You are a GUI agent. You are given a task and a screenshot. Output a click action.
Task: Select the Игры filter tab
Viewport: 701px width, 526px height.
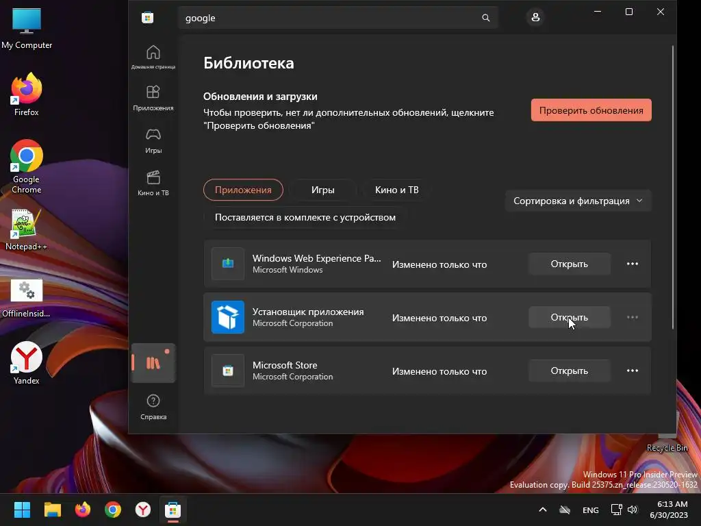(x=323, y=190)
